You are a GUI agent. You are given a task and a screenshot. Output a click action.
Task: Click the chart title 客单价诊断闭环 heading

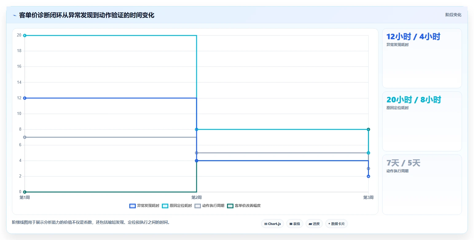[x=87, y=15]
